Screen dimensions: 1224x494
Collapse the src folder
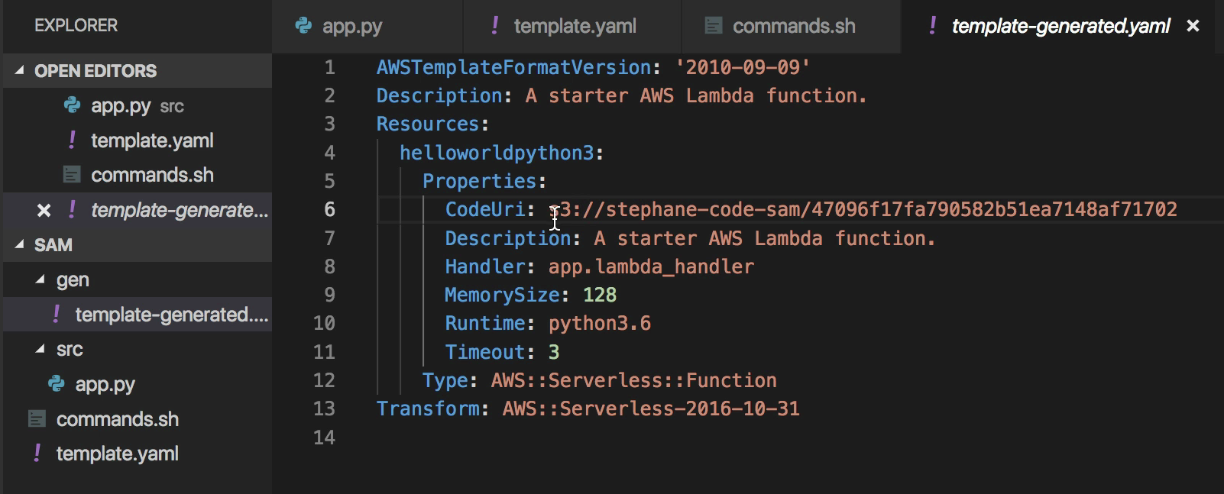40,349
